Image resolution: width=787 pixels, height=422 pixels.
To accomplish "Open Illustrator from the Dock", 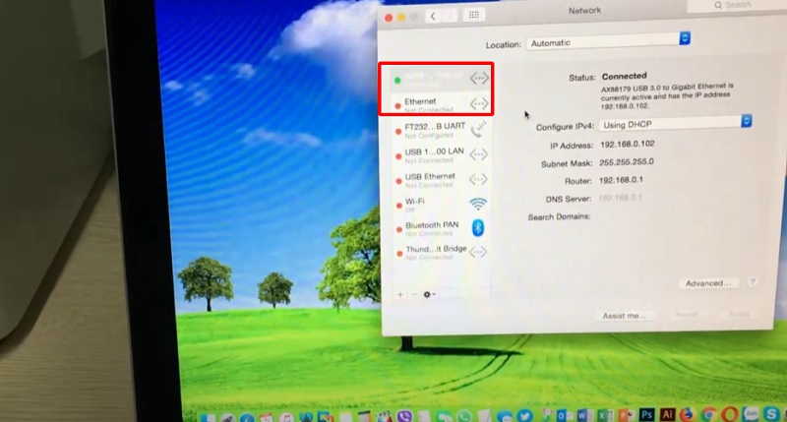I will coord(667,415).
